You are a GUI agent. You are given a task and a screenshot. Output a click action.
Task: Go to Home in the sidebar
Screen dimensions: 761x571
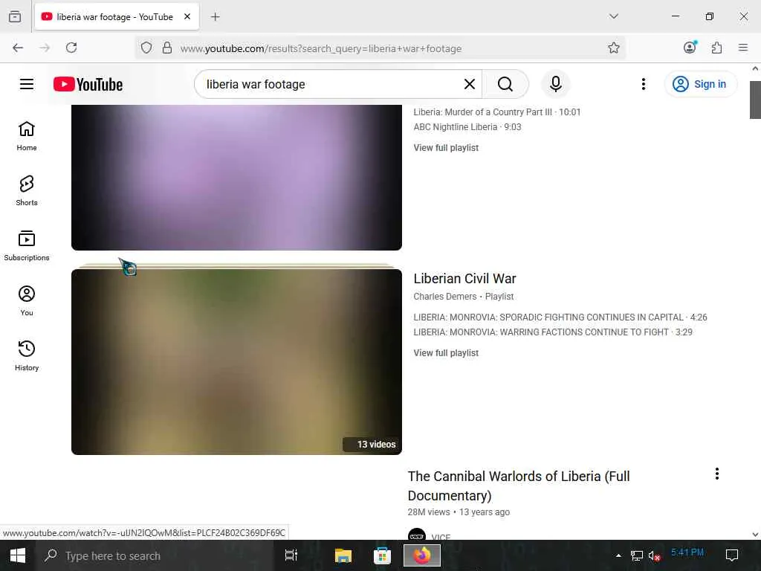click(x=27, y=136)
